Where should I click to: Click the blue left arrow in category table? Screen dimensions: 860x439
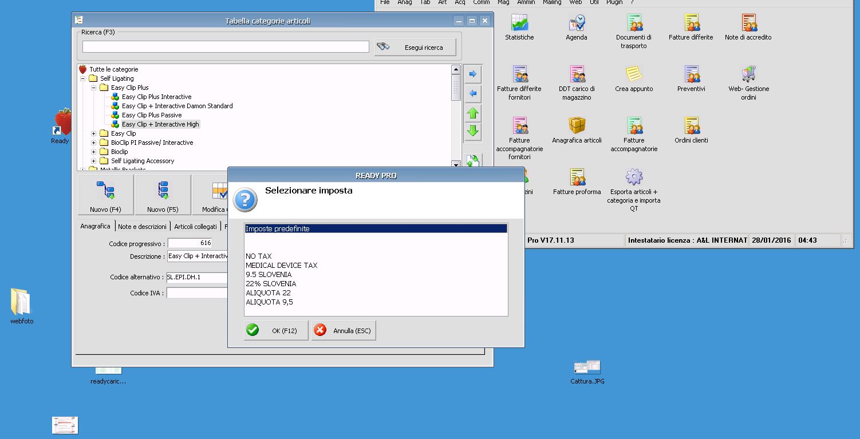tap(473, 93)
